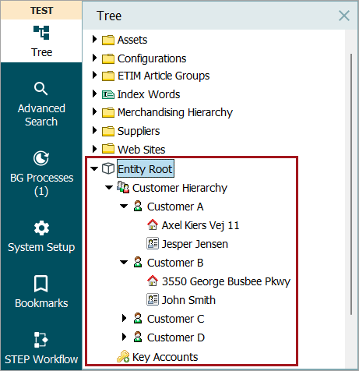Click the contact card icon for John Smith

pos(153,300)
